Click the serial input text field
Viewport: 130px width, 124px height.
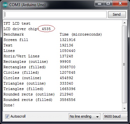[55, 14]
